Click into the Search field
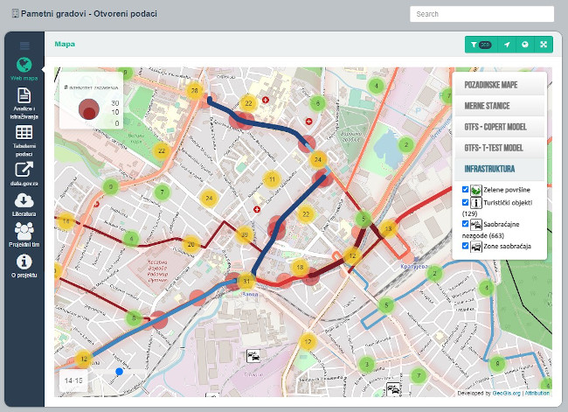Screen dimensions: 568x412 click(x=481, y=14)
